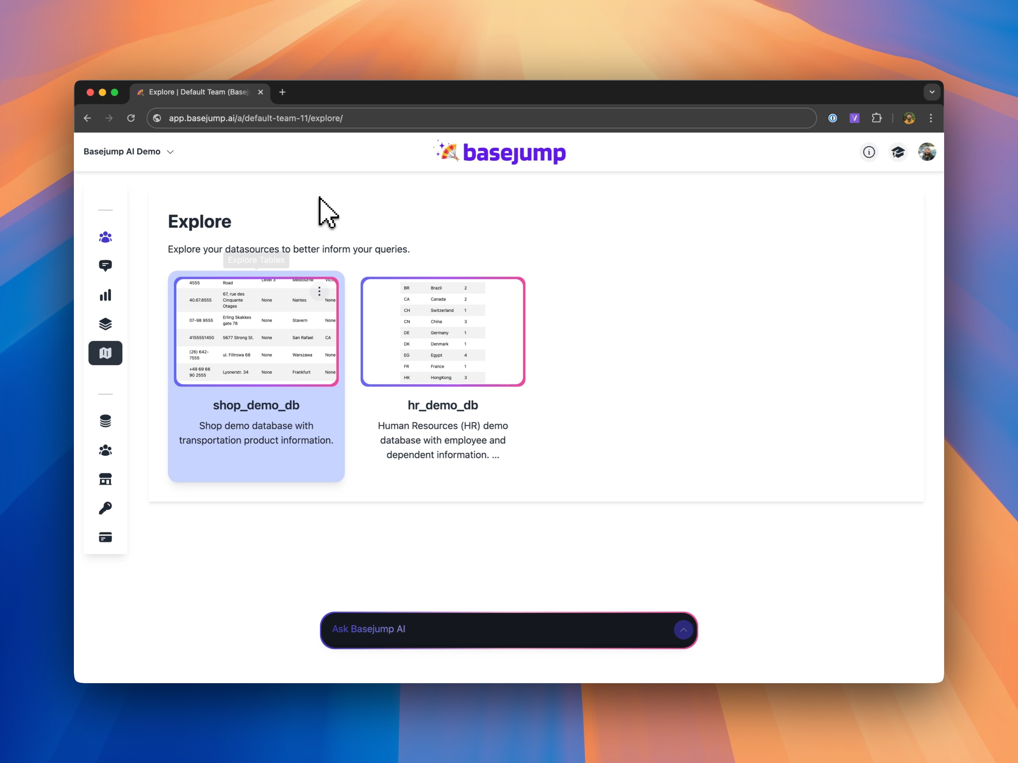The image size is (1018, 763).
Task: Click the information icon top right
Action: [x=869, y=152]
